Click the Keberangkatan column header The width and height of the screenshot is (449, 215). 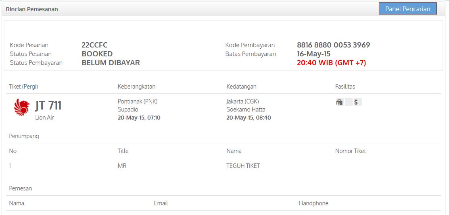pos(136,87)
